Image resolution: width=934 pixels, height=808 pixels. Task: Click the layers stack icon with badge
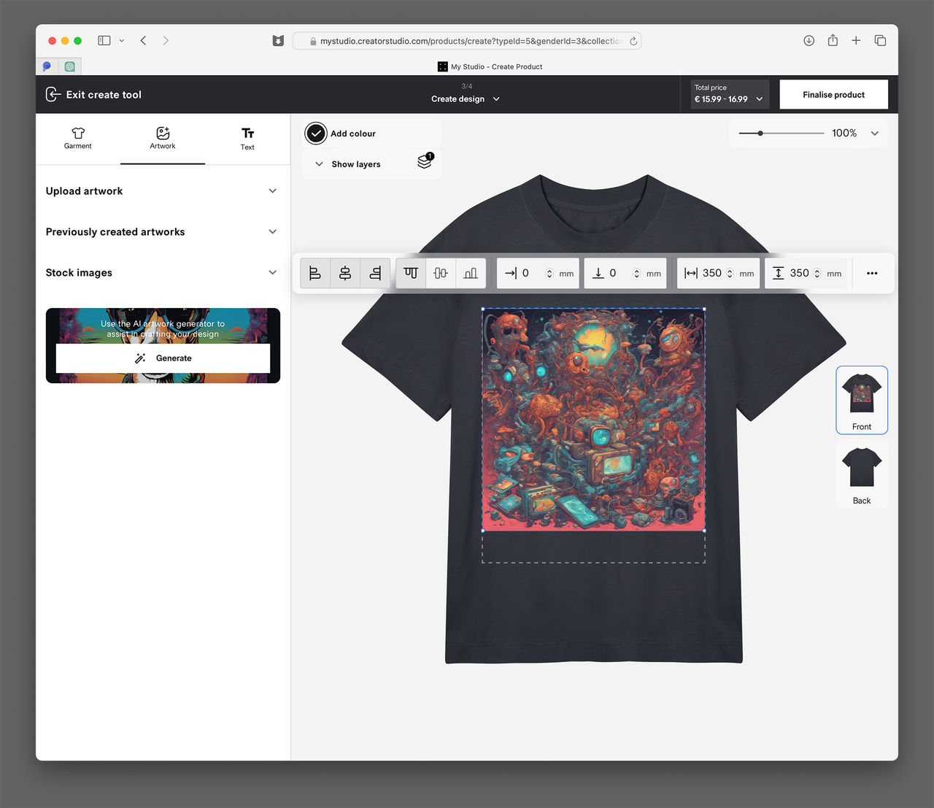point(425,163)
